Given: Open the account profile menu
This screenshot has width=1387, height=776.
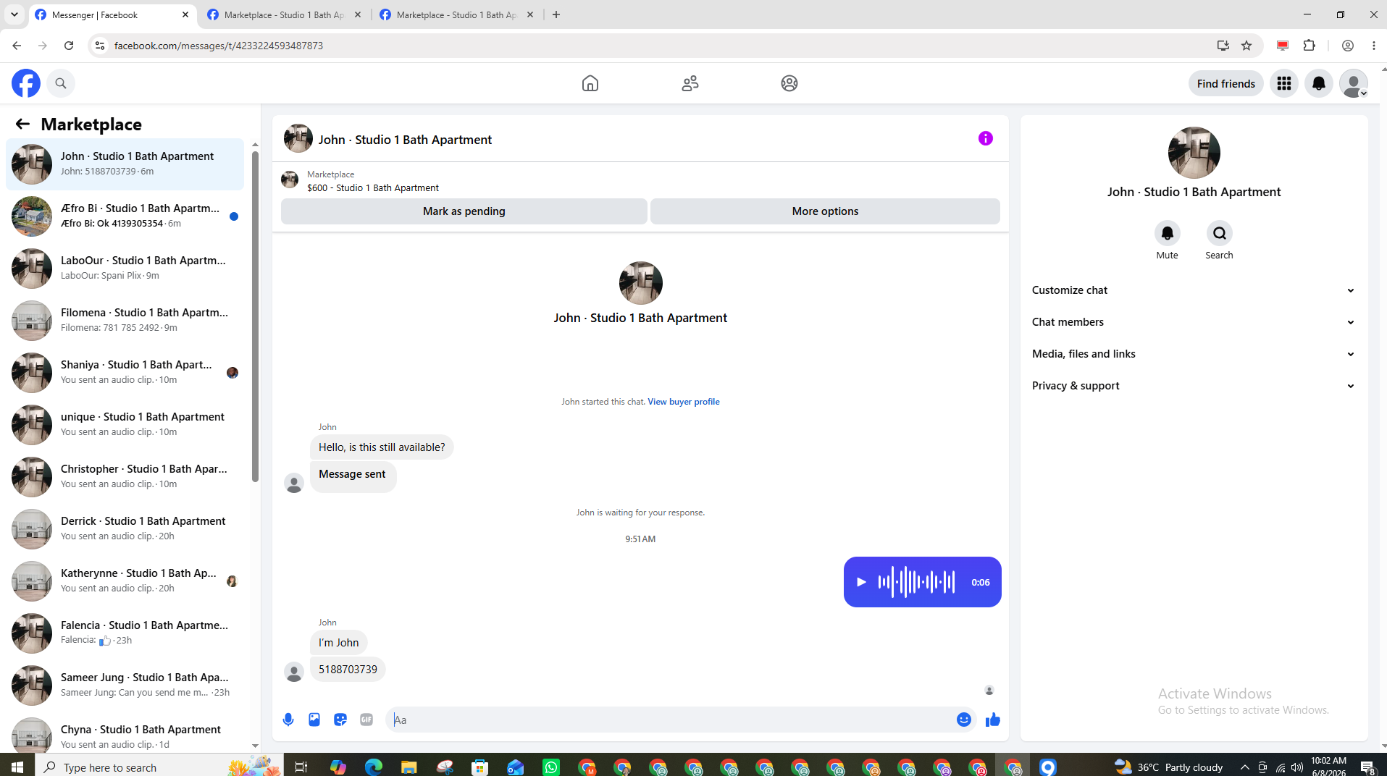Looking at the screenshot, I should [1354, 83].
